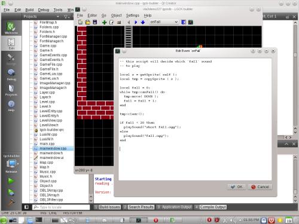Click the clock showing 01:55 PM
299x224 pixels.
pyautogui.click(x=251, y=220)
